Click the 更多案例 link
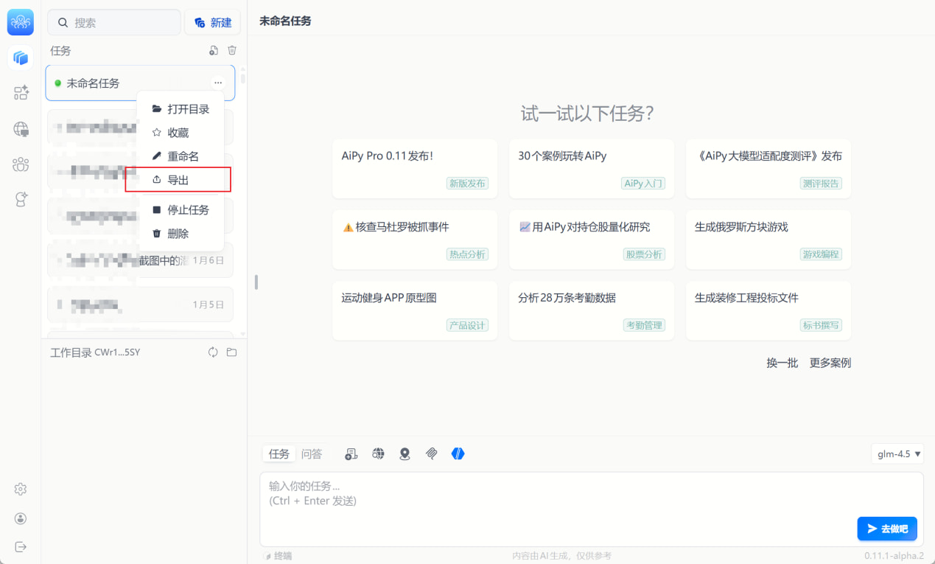The height and width of the screenshot is (564, 935). (x=830, y=363)
